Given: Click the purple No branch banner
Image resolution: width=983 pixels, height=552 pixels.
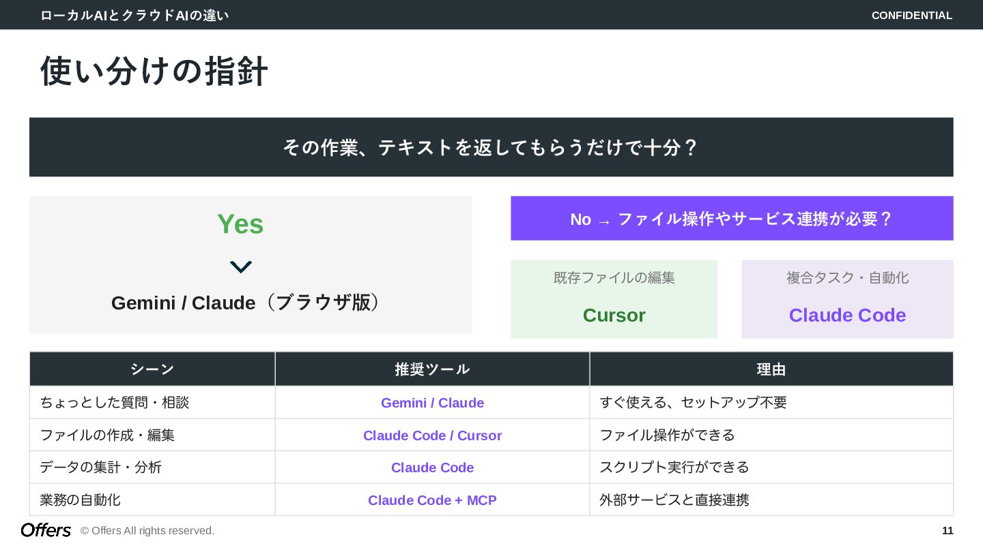Looking at the screenshot, I should [732, 219].
